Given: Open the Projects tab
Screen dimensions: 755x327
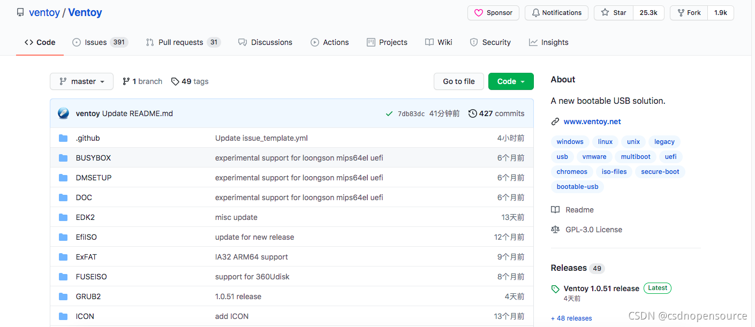Looking at the screenshot, I should (x=387, y=42).
